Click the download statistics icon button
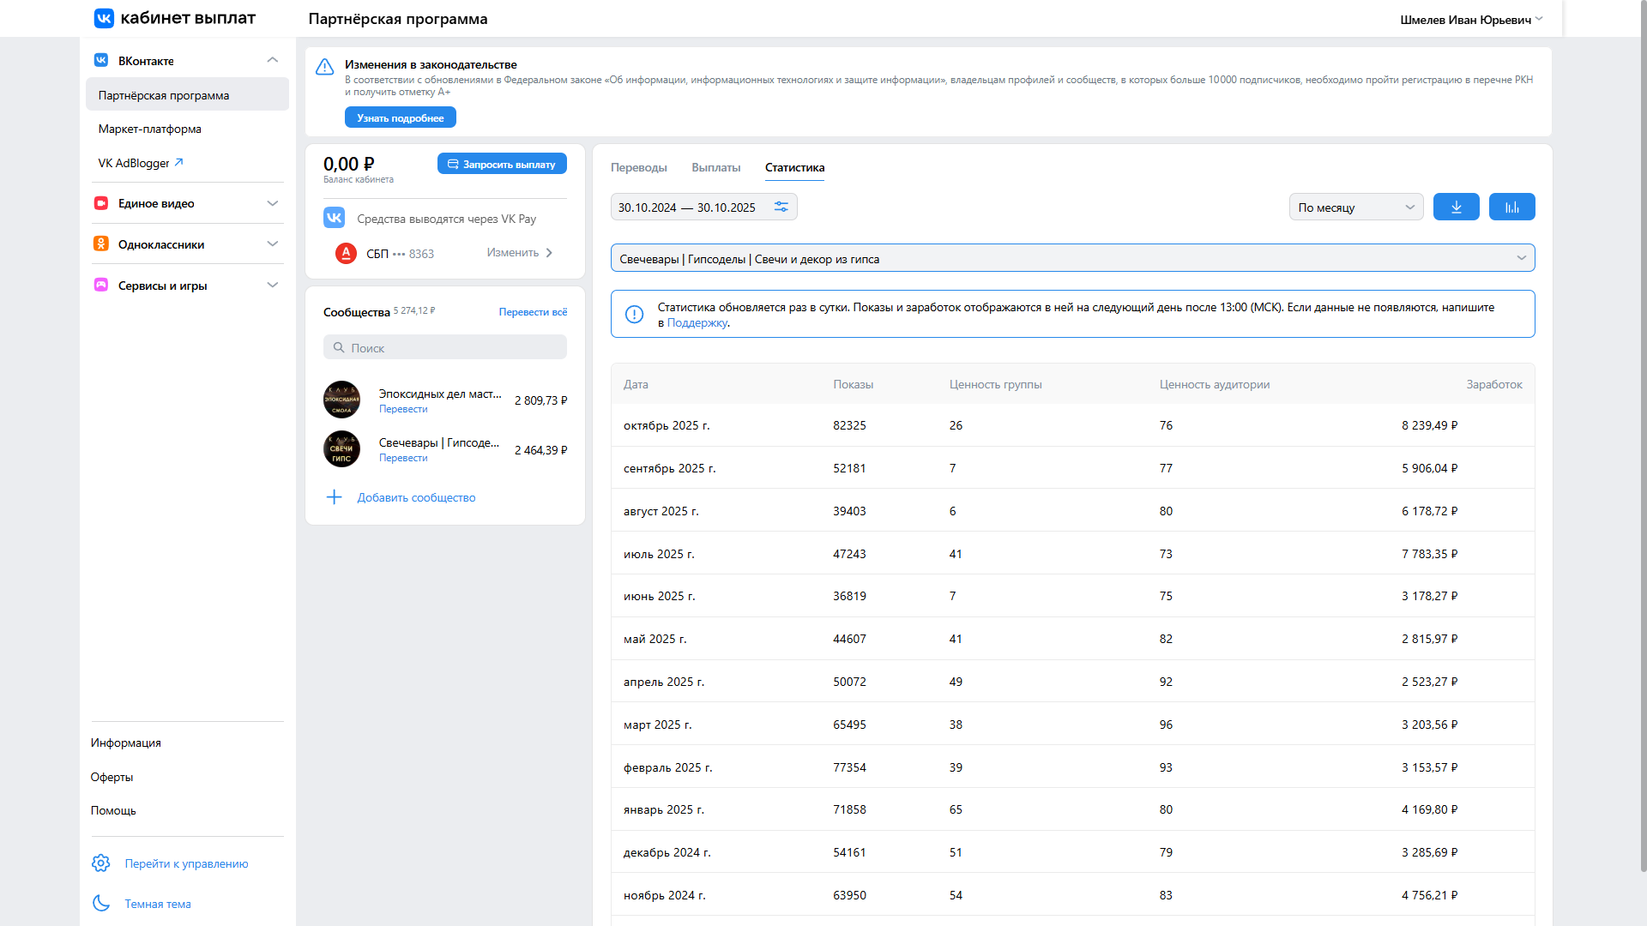The height and width of the screenshot is (926, 1647). [x=1456, y=207]
